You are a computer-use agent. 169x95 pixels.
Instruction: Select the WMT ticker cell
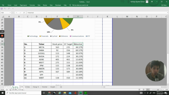[x=41, y=78]
